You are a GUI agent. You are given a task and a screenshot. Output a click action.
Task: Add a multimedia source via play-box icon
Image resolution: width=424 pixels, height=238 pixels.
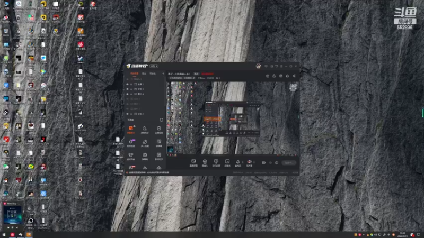(x=227, y=163)
